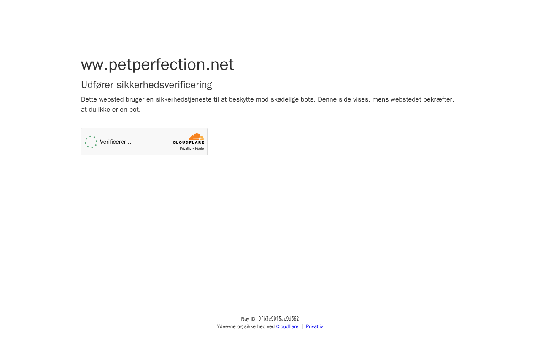Open the Cloudflare link in the footer
This screenshot has height=337, width=540.
[x=287, y=326]
